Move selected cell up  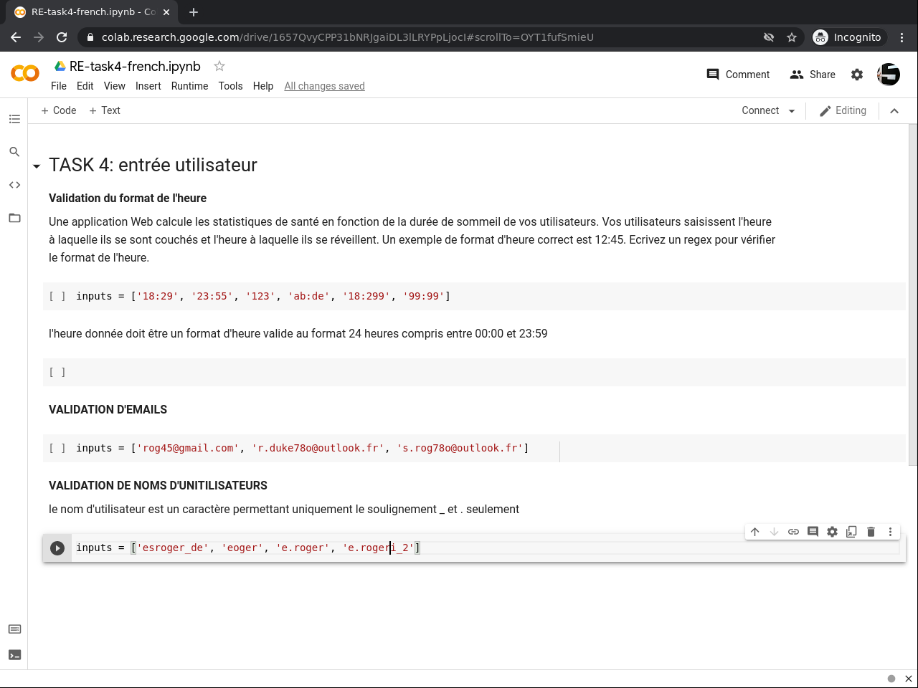coord(754,532)
